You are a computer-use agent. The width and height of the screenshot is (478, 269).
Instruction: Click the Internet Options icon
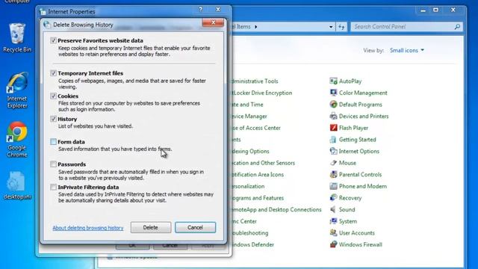[333, 151]
